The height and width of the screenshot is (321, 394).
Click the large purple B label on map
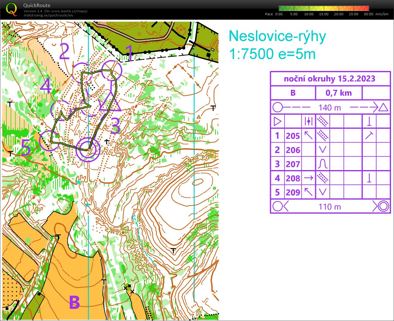click(74, 302)
